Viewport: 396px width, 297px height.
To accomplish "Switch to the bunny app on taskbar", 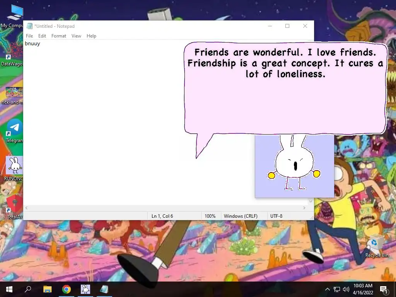I will pyautogui.click(x=85, y=289).
